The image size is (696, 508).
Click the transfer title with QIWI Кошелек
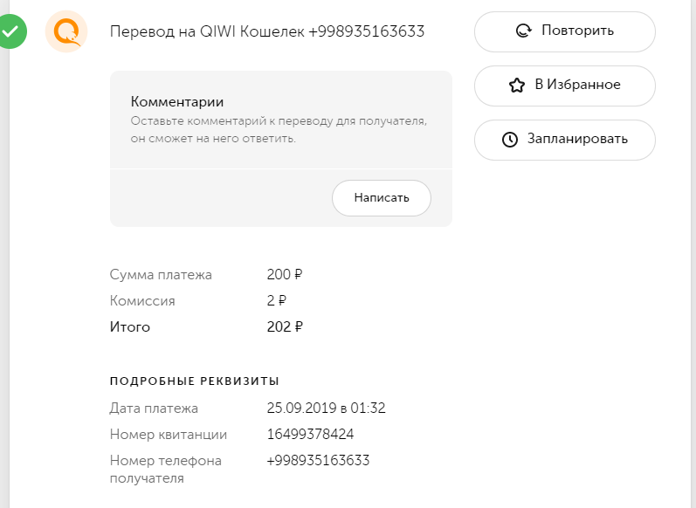pos(267,31)
